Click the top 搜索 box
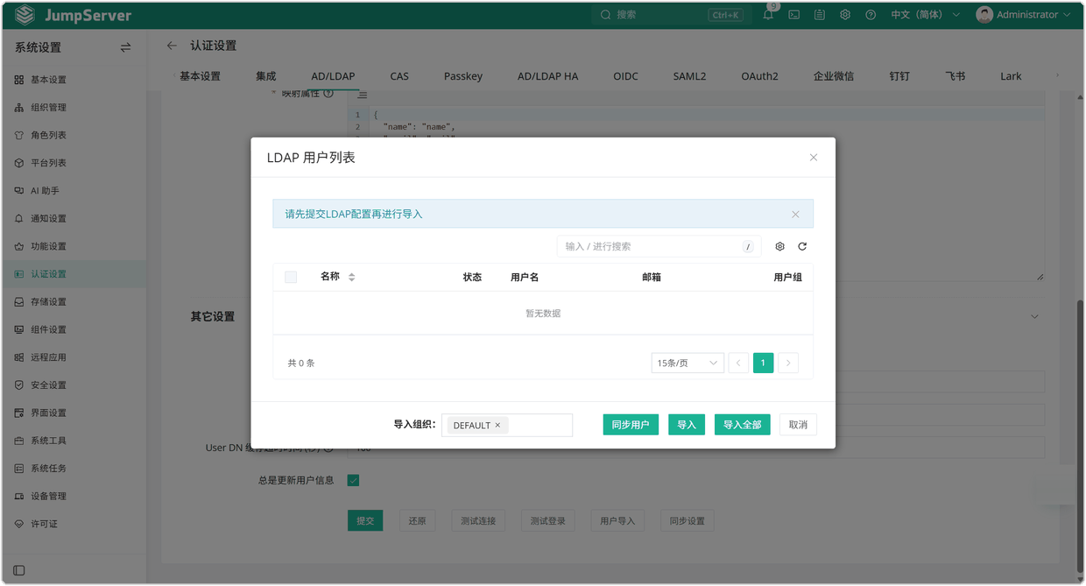Screen dimensions: 1086x586 pyautogui.click(x=670, y=15)
